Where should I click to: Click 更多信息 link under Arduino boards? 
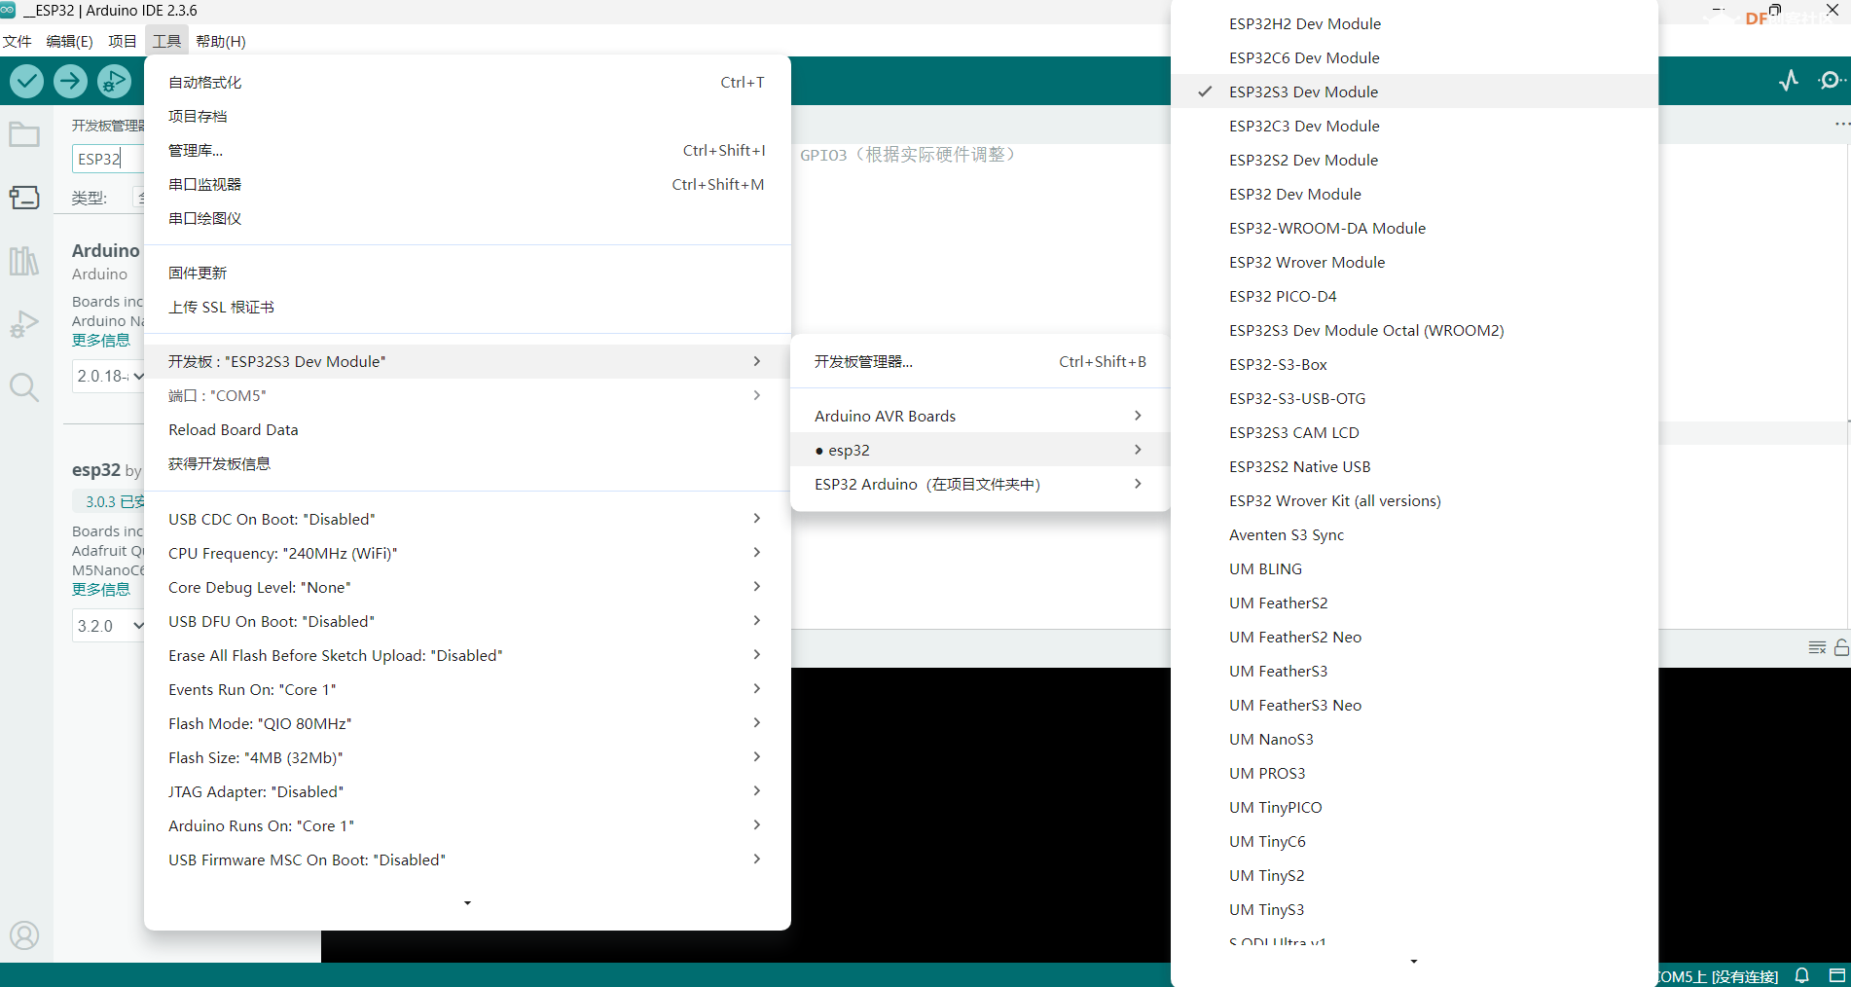click(x=100, y=340)
